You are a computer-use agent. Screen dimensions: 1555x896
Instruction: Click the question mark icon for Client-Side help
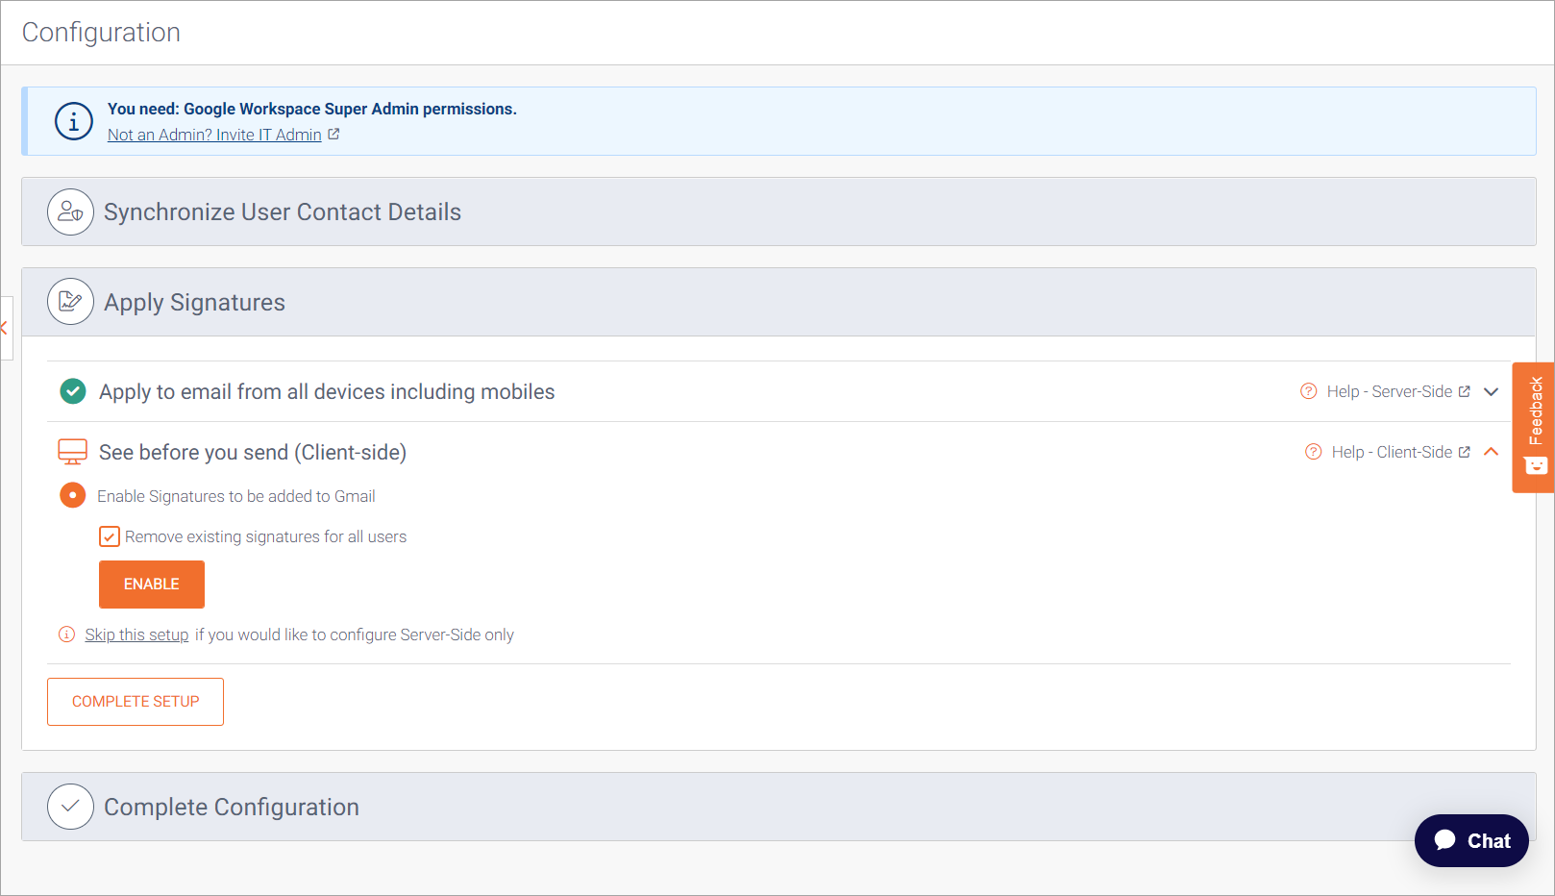[x=1313, y=452]
